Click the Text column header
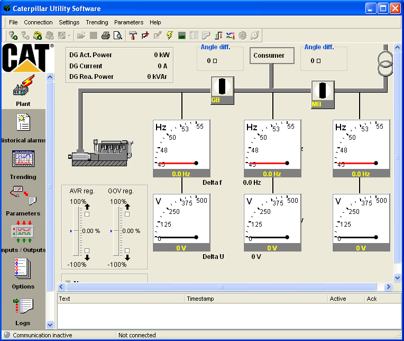This screenshot has height=341, width=404. [x=121, y=299]
